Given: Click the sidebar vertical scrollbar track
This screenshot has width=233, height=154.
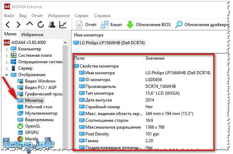Looking at the screenshot, I should pos(65,96).
